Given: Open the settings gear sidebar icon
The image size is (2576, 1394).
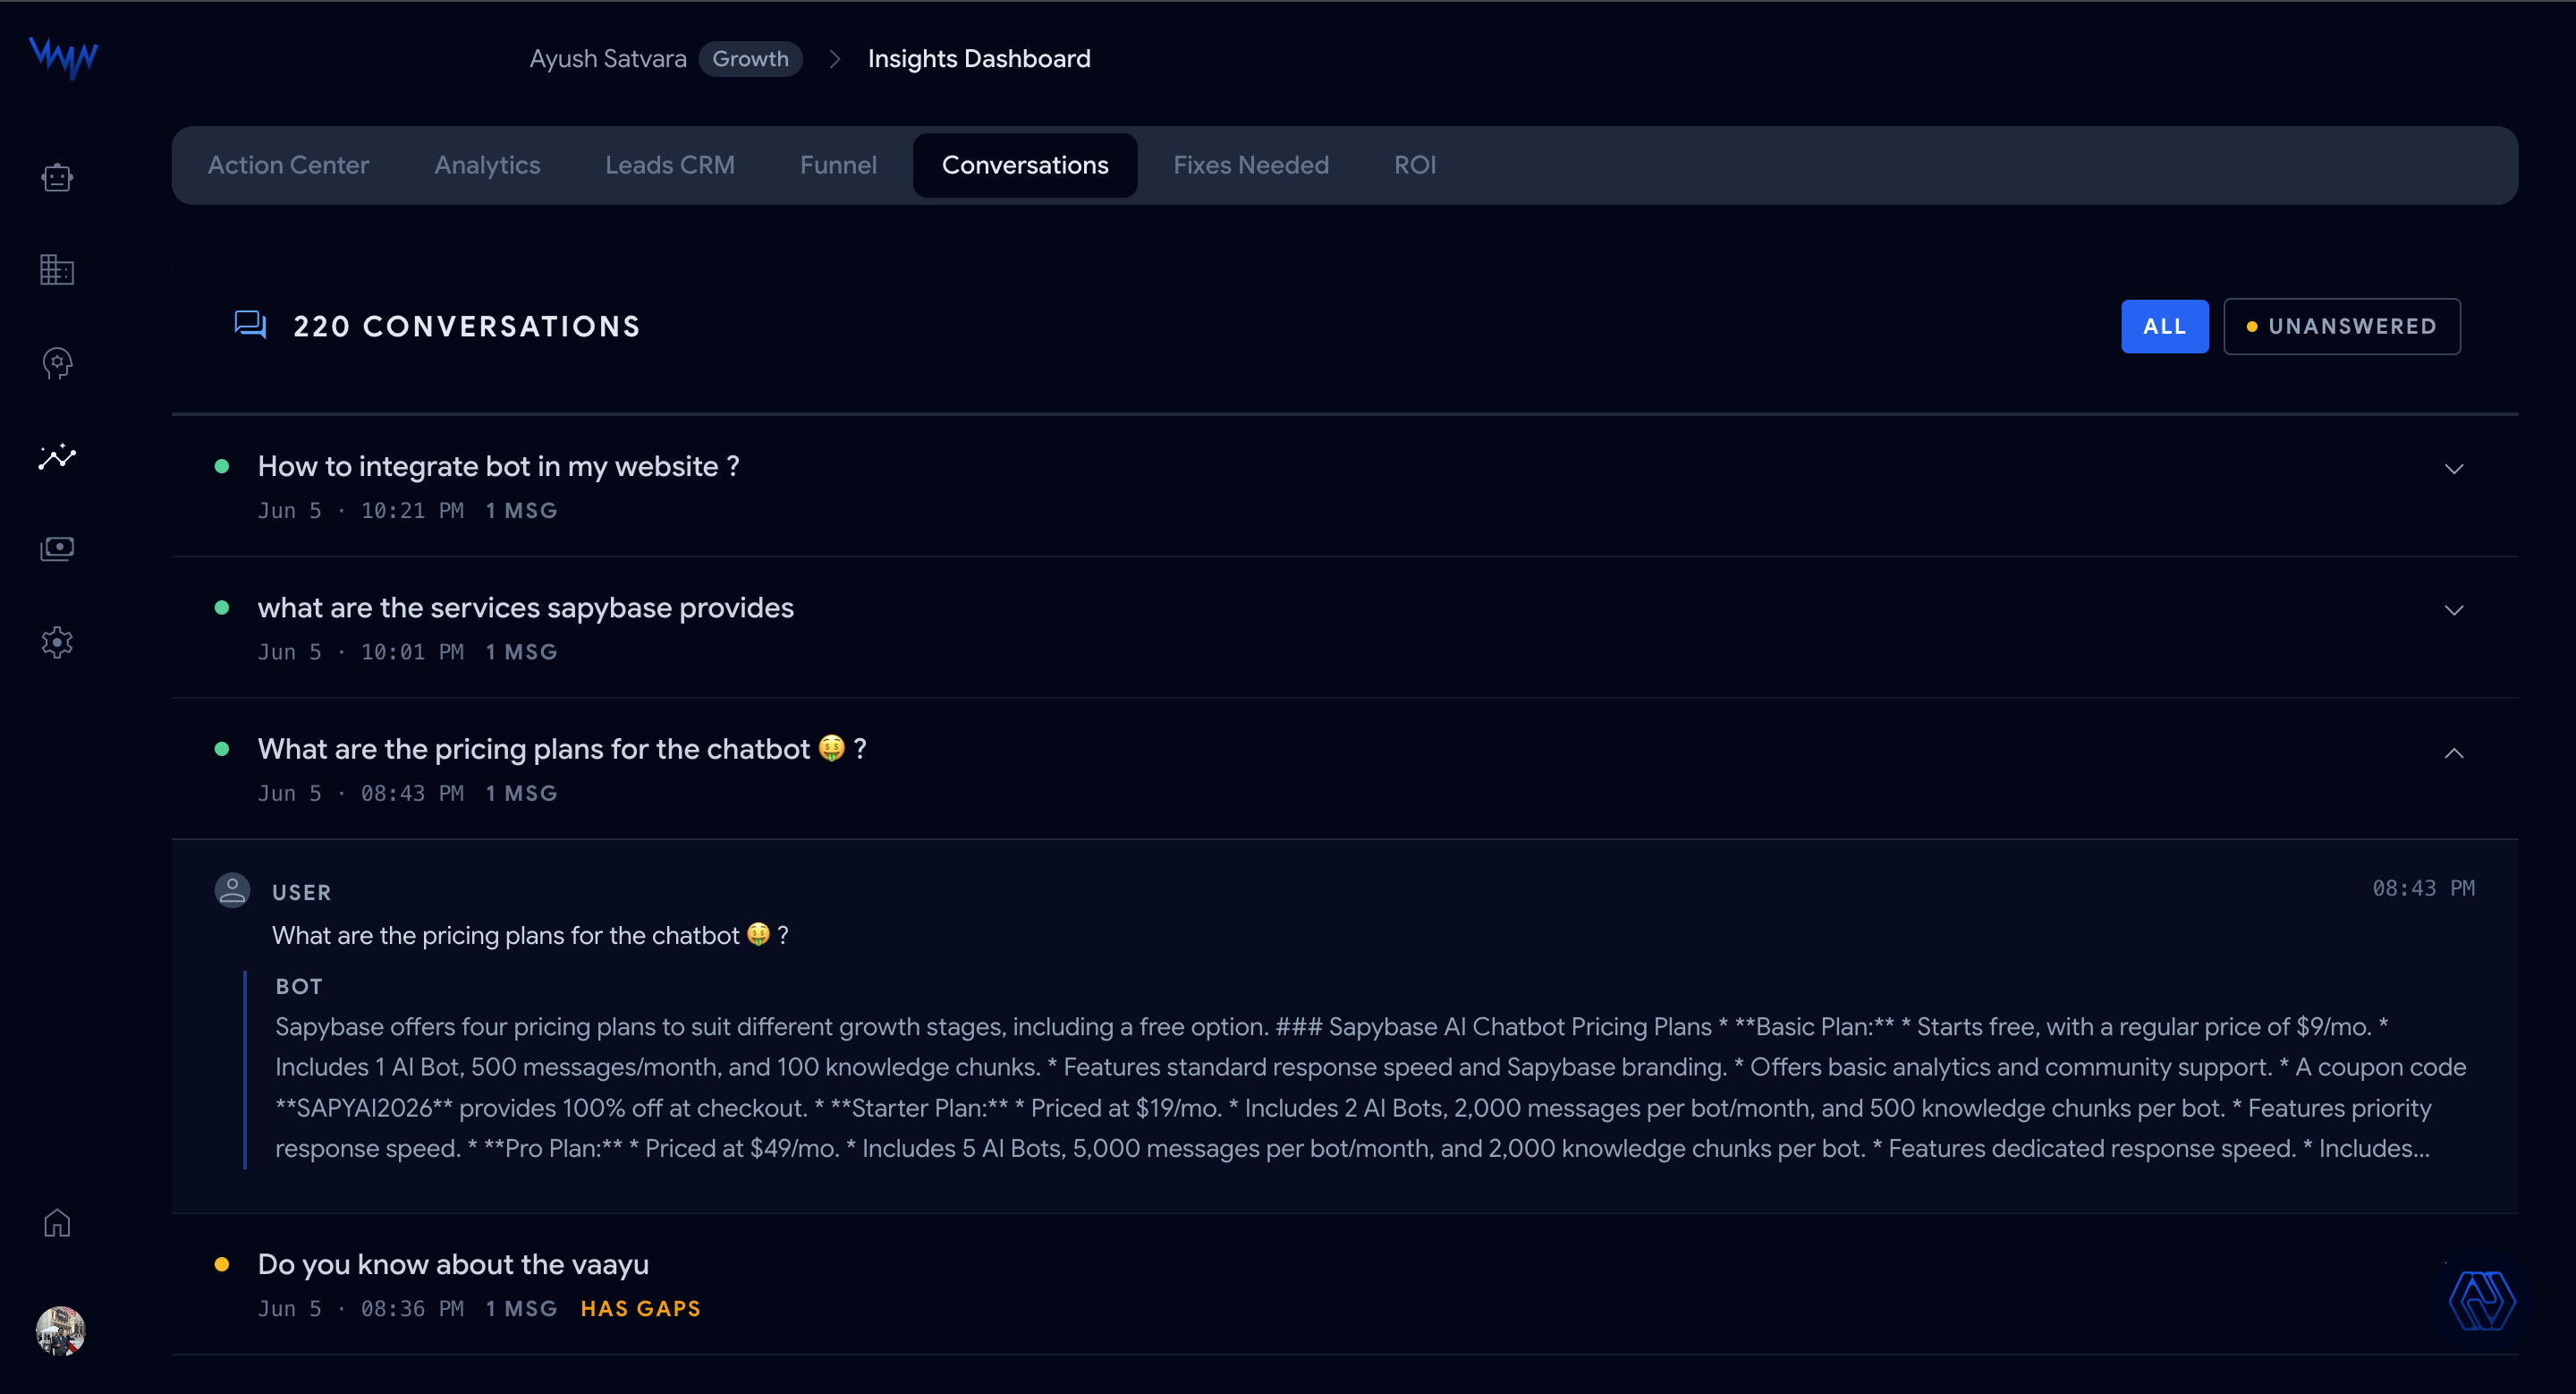Looking at the screenshot, I should point(57,642).
